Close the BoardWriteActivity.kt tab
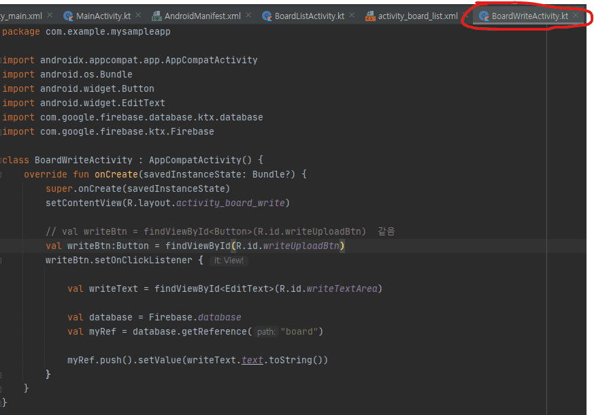This screenshot has height=415, width=594. click(x=576, y=15)
